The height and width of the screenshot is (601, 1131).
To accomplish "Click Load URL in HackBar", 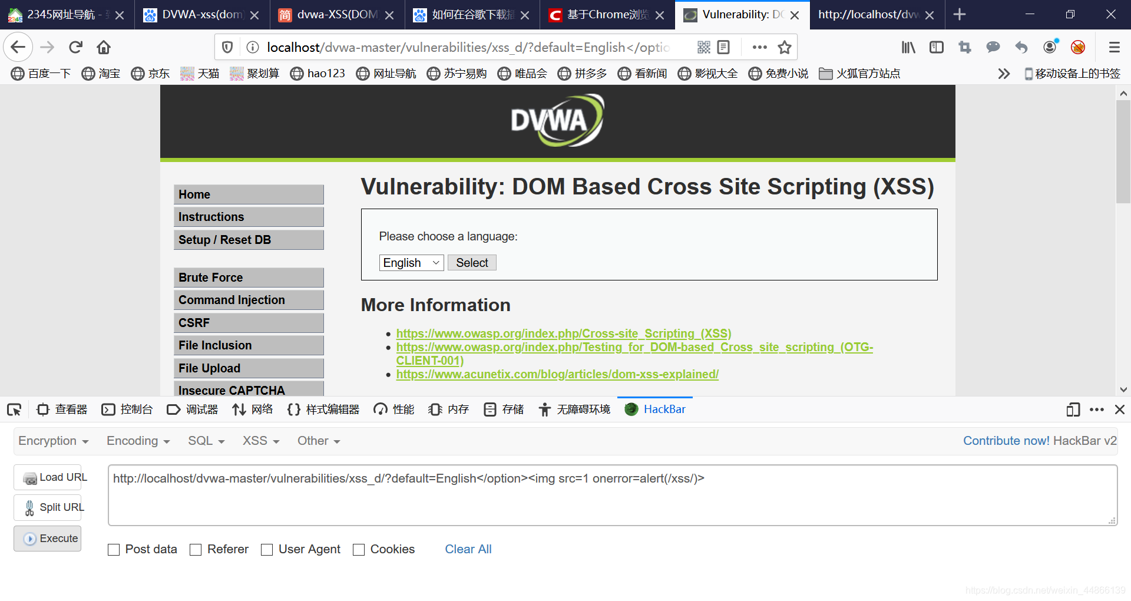I will click(x=48, y=477).
